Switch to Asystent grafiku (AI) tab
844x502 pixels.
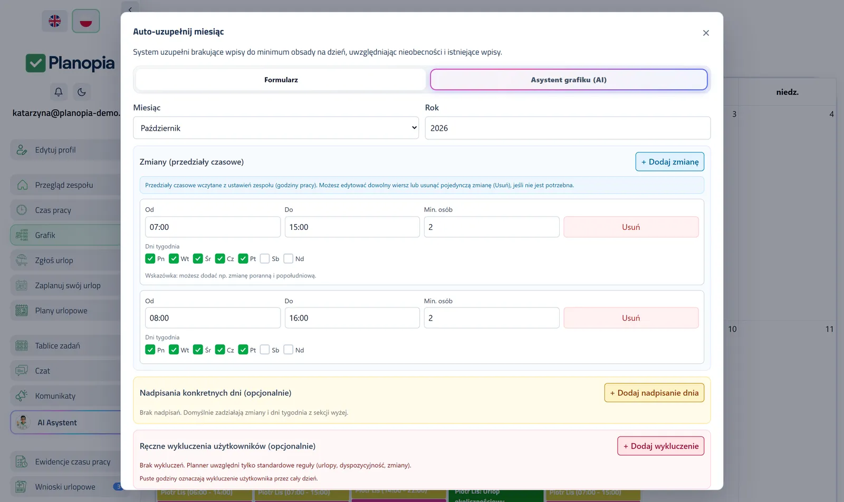click(569, 80)
